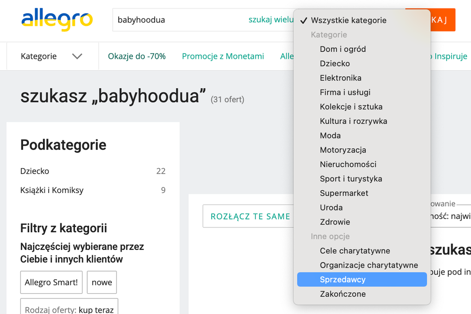The width and height of the screenshot is (471, 314).
Task: Open the Allegro logo homepage
Action: click(57, 20)
